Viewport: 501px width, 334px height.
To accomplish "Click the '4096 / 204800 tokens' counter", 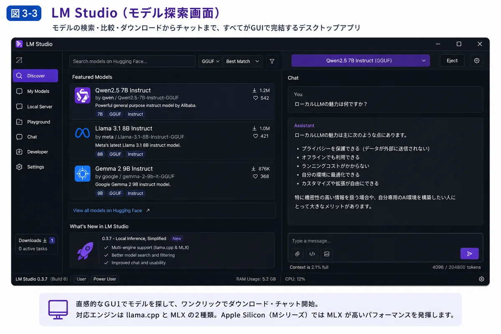I will click(x=457, y=267).
